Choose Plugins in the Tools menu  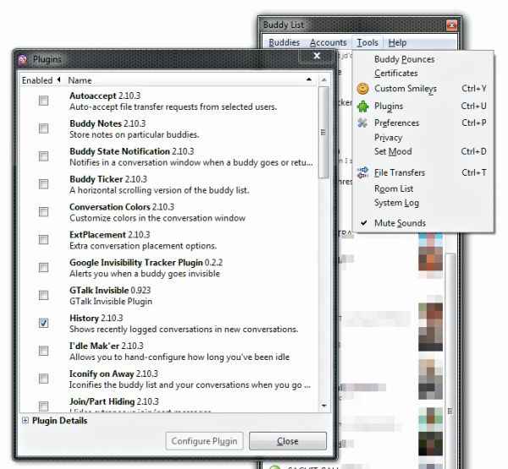(x=423, y=106)
